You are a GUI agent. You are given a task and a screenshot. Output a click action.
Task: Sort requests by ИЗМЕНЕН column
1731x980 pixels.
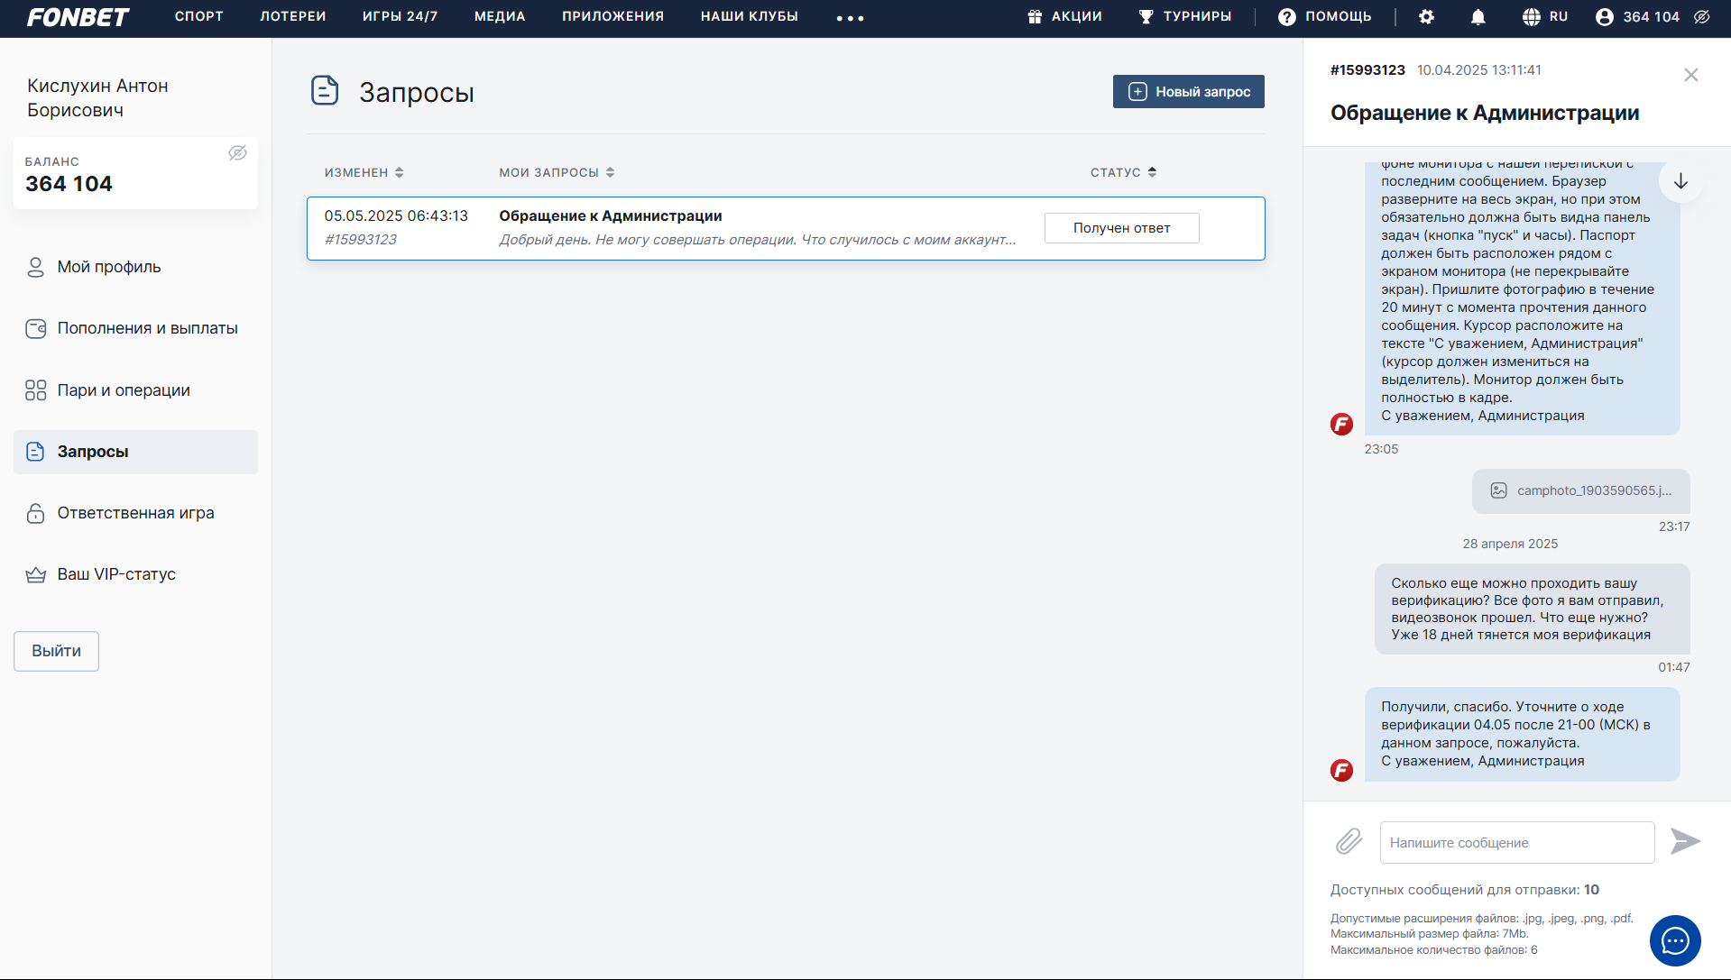point(364,172)
